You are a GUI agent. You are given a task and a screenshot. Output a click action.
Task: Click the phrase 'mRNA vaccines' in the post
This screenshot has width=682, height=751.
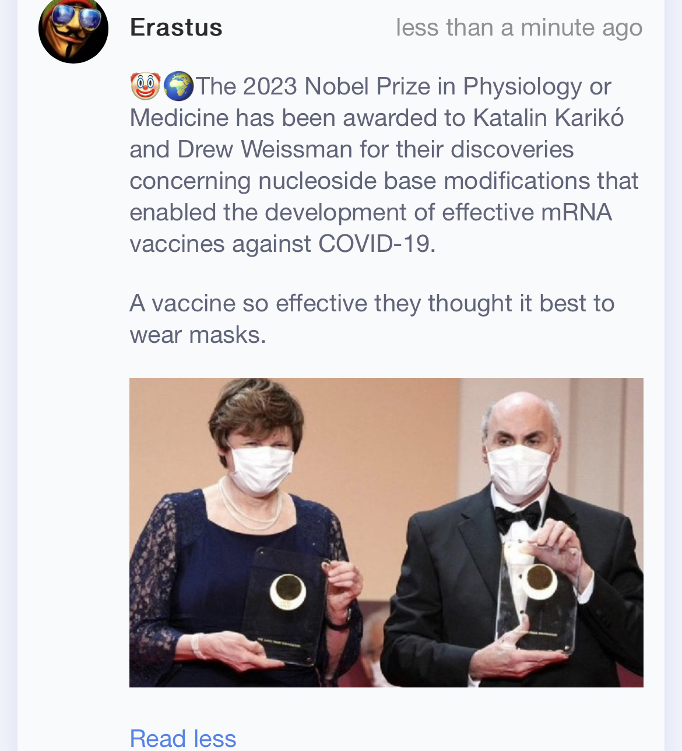pyautogui.click(x=371, y=228)
